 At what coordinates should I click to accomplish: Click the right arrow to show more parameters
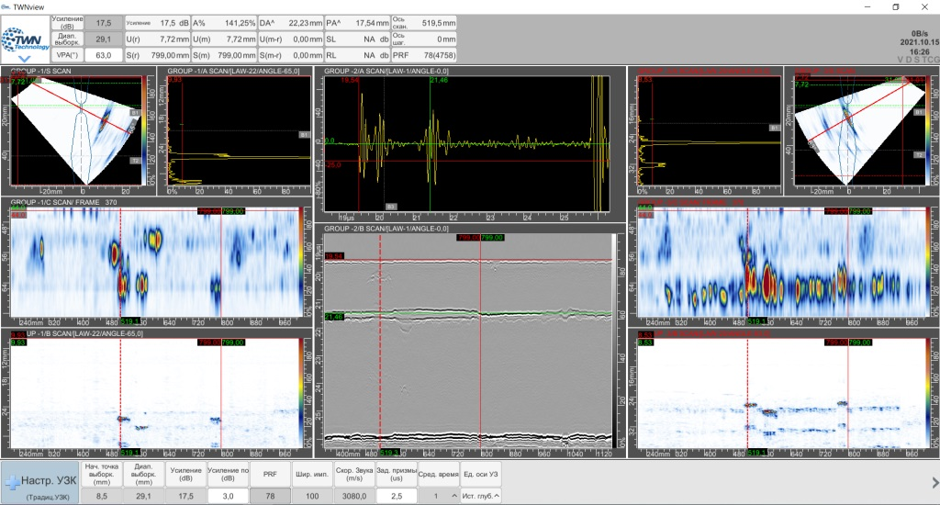(934, 482)
